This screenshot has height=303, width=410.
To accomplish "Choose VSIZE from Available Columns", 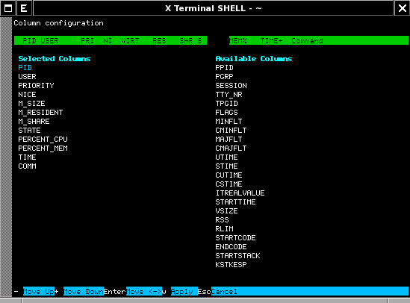I will (x=227, y=210).
